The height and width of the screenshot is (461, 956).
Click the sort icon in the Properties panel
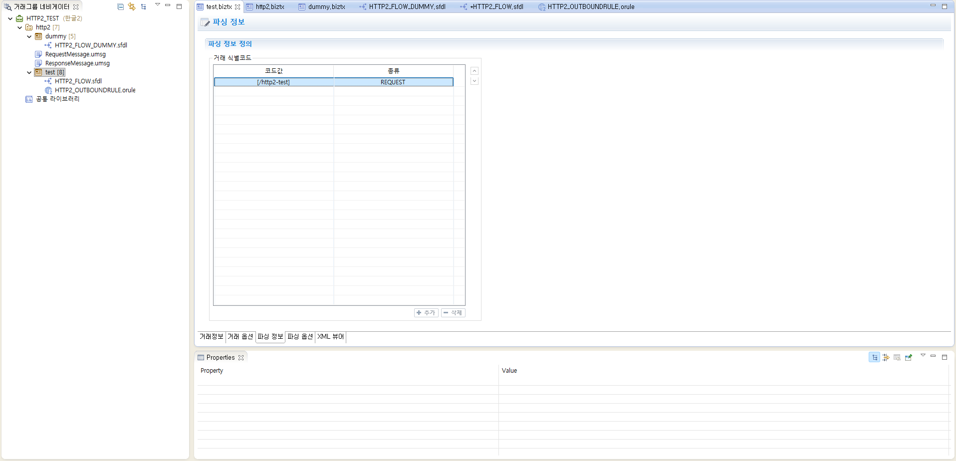886,357
